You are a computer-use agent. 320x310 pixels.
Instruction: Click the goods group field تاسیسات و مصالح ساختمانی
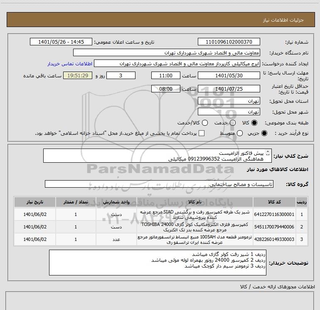159,184
